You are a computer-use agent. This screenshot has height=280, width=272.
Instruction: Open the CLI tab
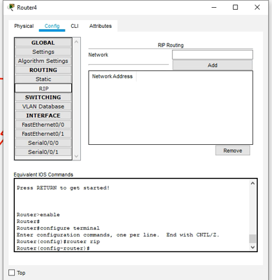74,26
